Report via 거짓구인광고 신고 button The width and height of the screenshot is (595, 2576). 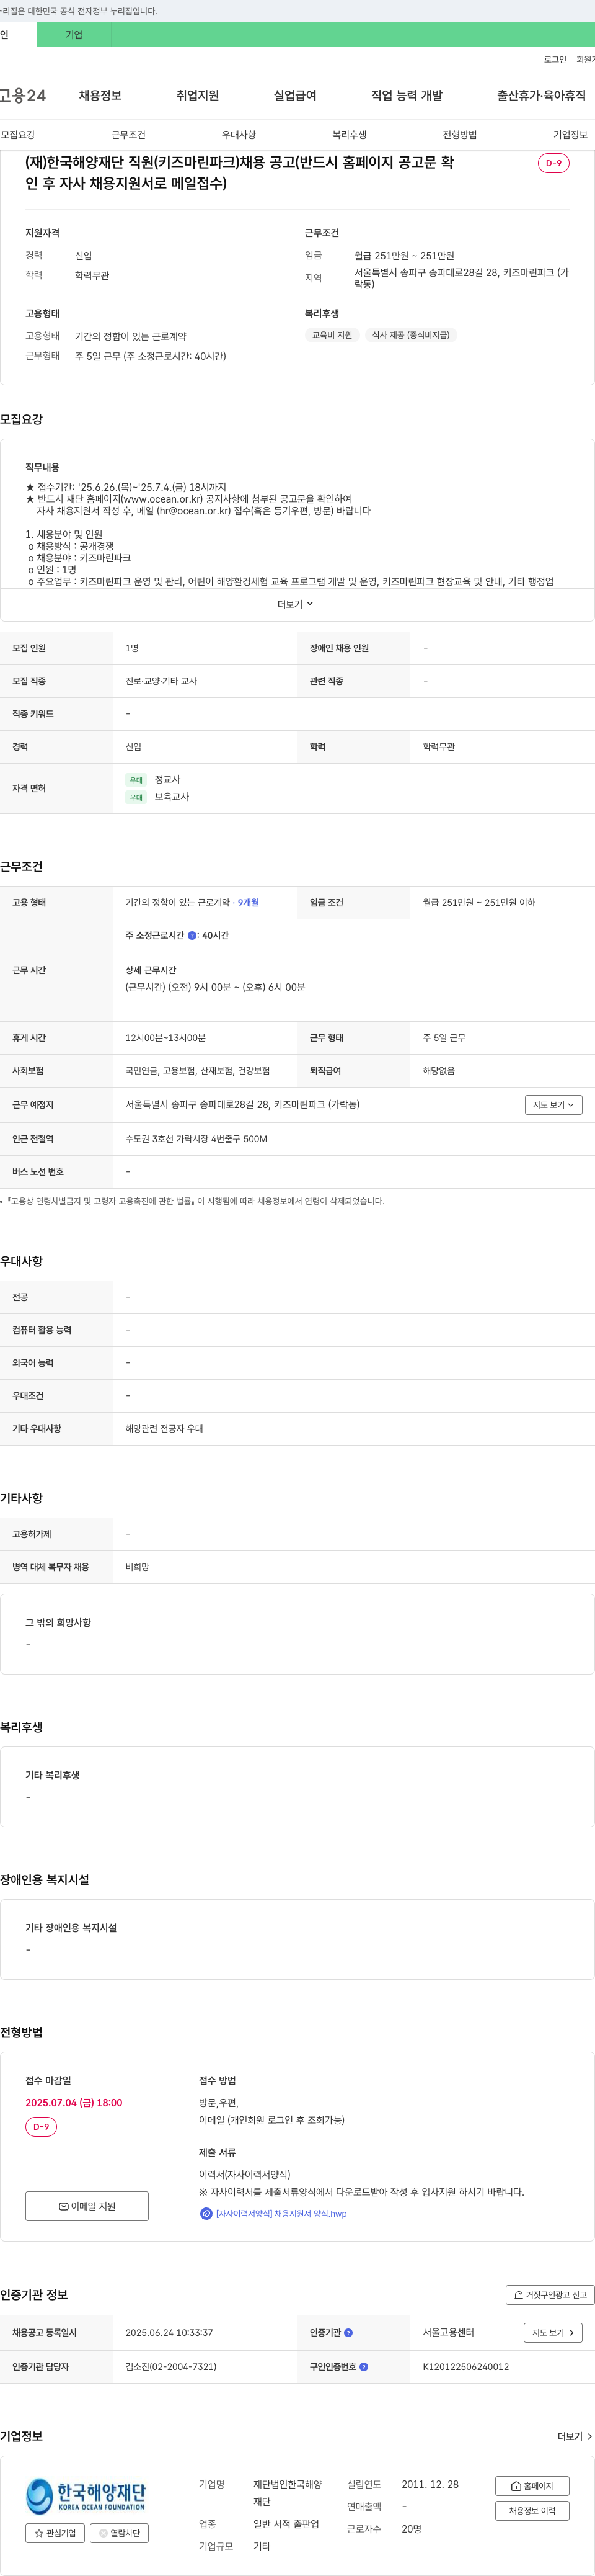[550, 2295]
